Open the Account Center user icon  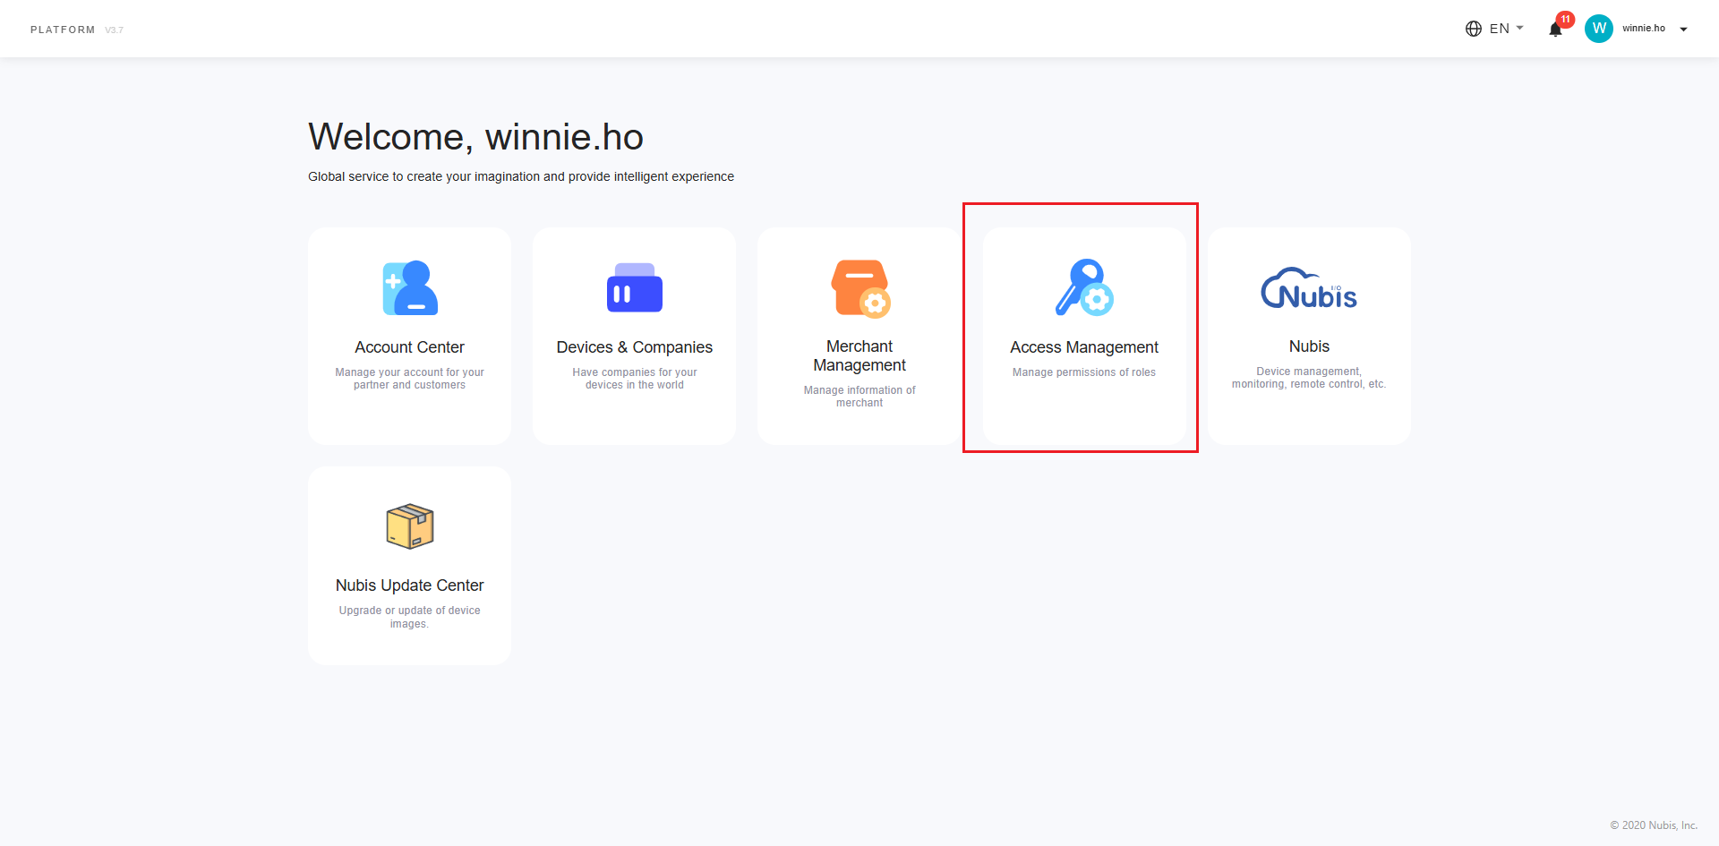click(x=410, y=288)
